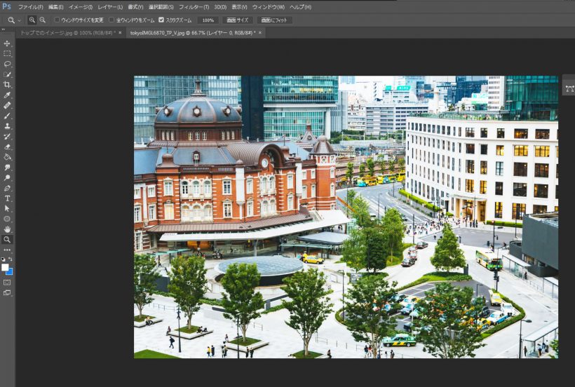The height and width of the screenshot is (387, 575).
Task: Enable the ウィンドウサイズを変更 checkbox
Action: 57,20
